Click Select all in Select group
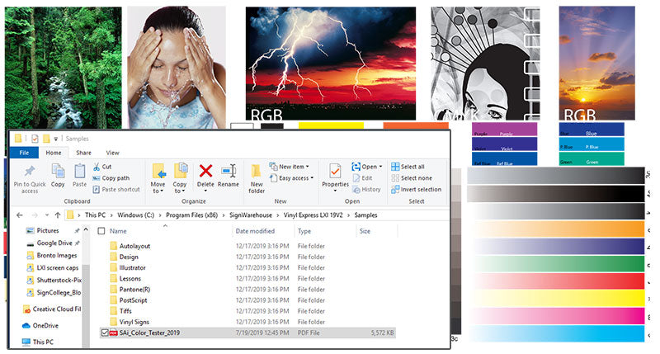This screenshot has width=660, height=354. click(417, 167)
